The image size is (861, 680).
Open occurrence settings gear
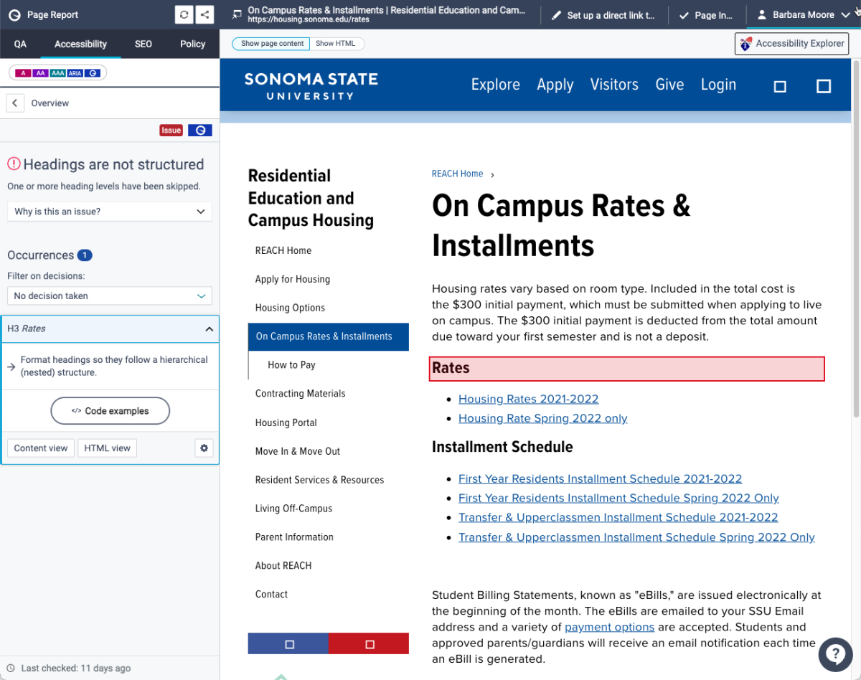point(204,448)
